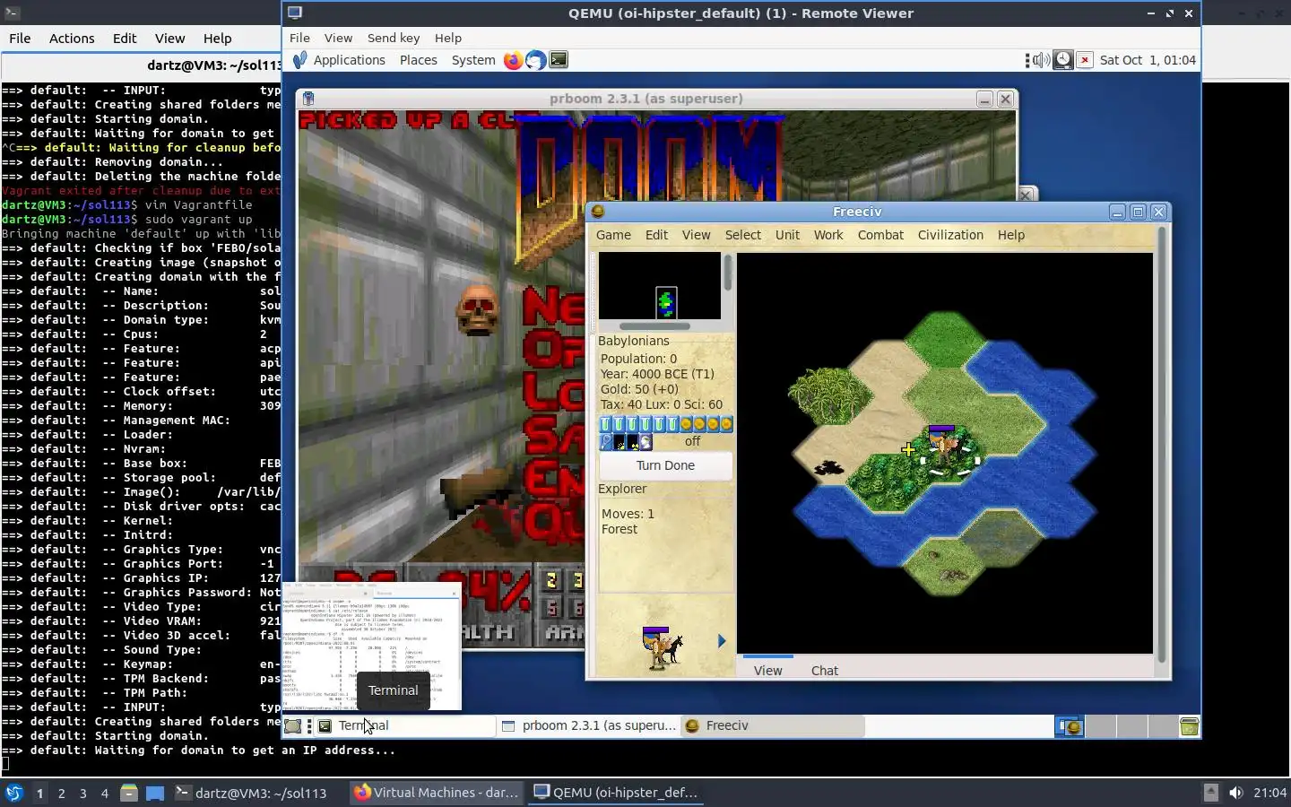
Task: Click the blue desktop icon in host panel
Action: 155,793
